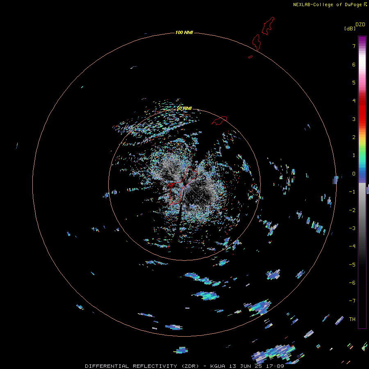The height and width of the screenshot is (369, 369).
Task: Click the -3 dB scale label
Action: click(x=352, y=228)
